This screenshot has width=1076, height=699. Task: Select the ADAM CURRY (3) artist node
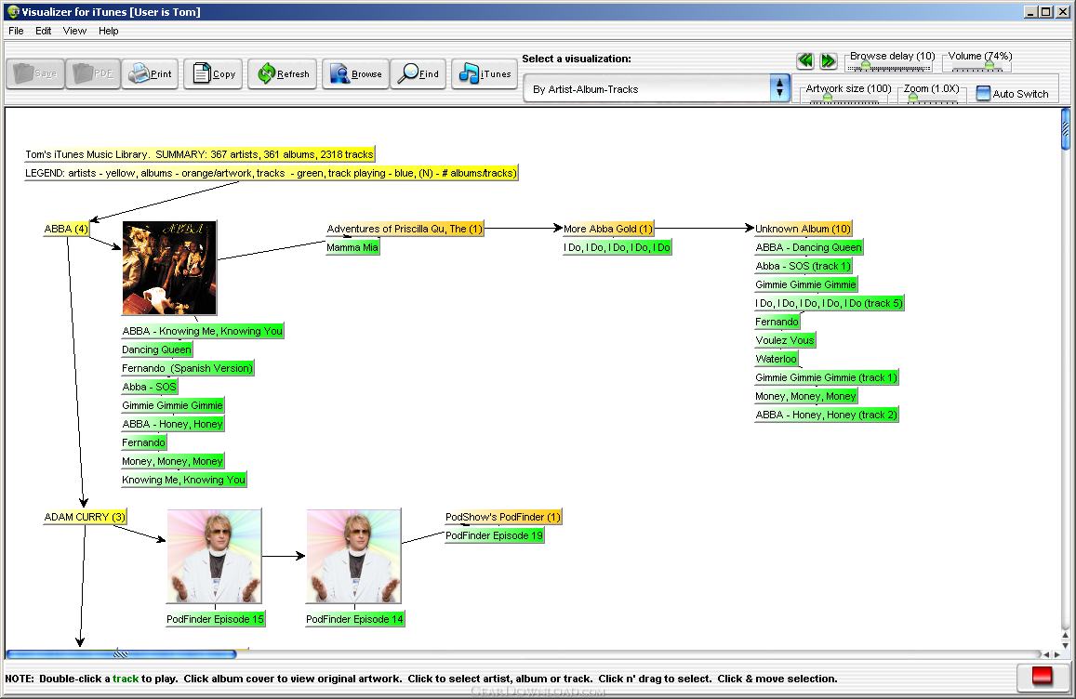(x=85, y=517)
